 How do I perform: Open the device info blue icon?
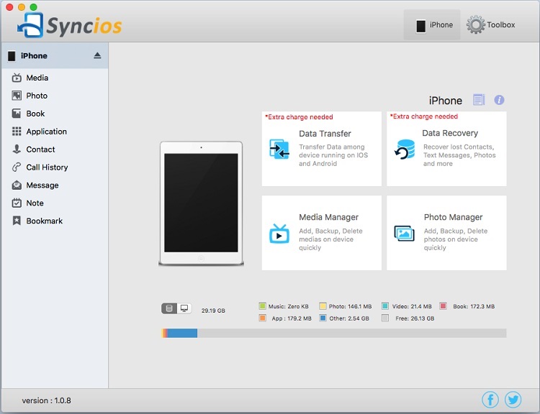pos(499,100)
